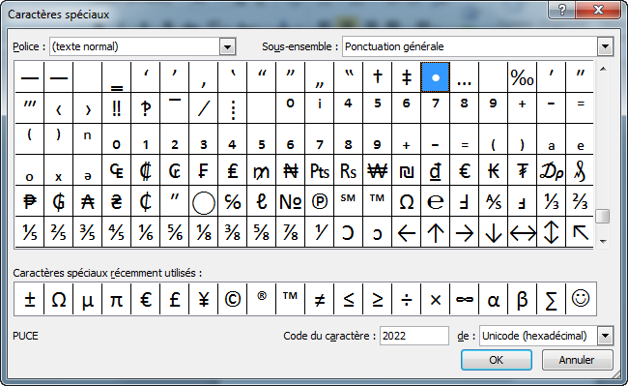This screenshot has height=386, width=628.
Task: Select the leftwards arrow ← character
Action: pyautogui.click(x=406, y=232)
